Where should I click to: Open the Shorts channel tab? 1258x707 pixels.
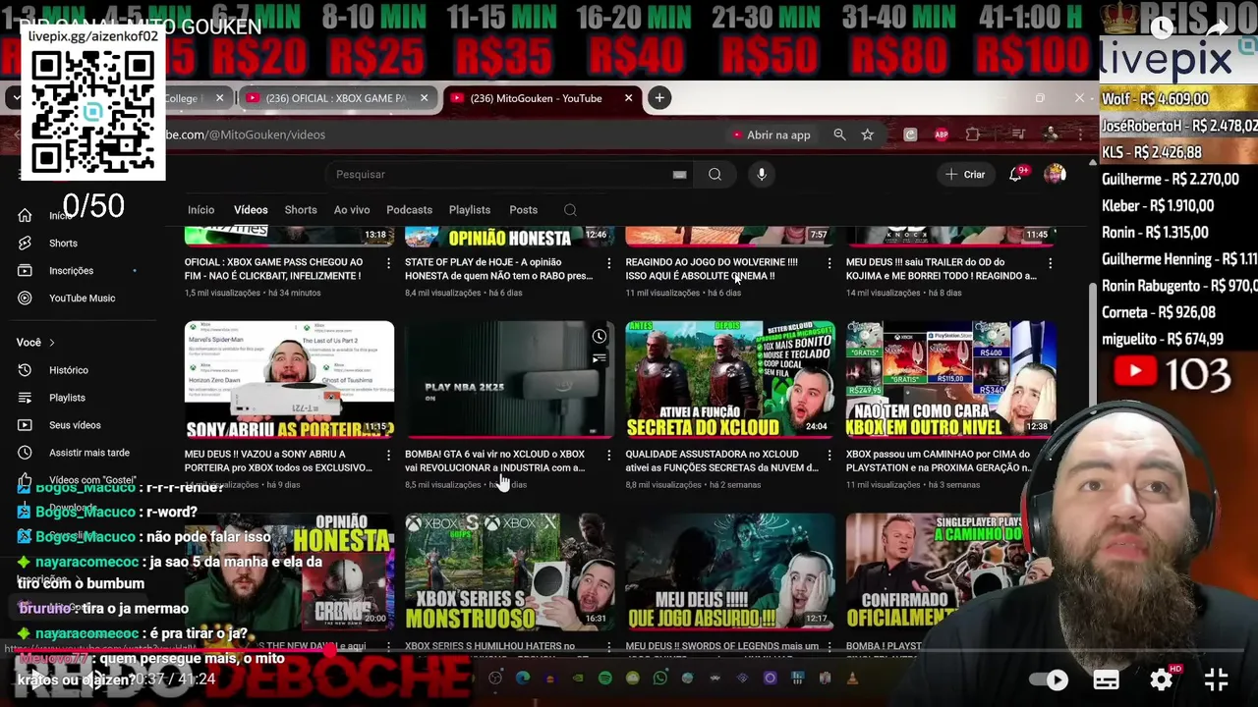tap(301, 210)
